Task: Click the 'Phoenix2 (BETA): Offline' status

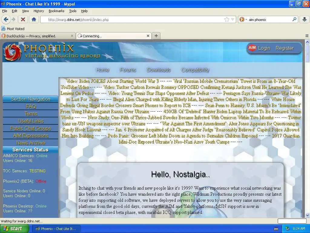Action: coord(25,181)
